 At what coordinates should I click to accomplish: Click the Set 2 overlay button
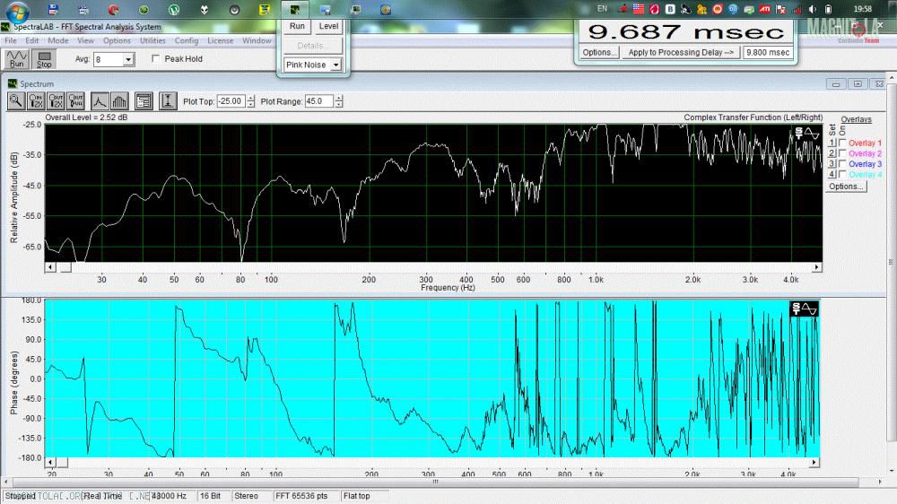(x=832, y=153)
